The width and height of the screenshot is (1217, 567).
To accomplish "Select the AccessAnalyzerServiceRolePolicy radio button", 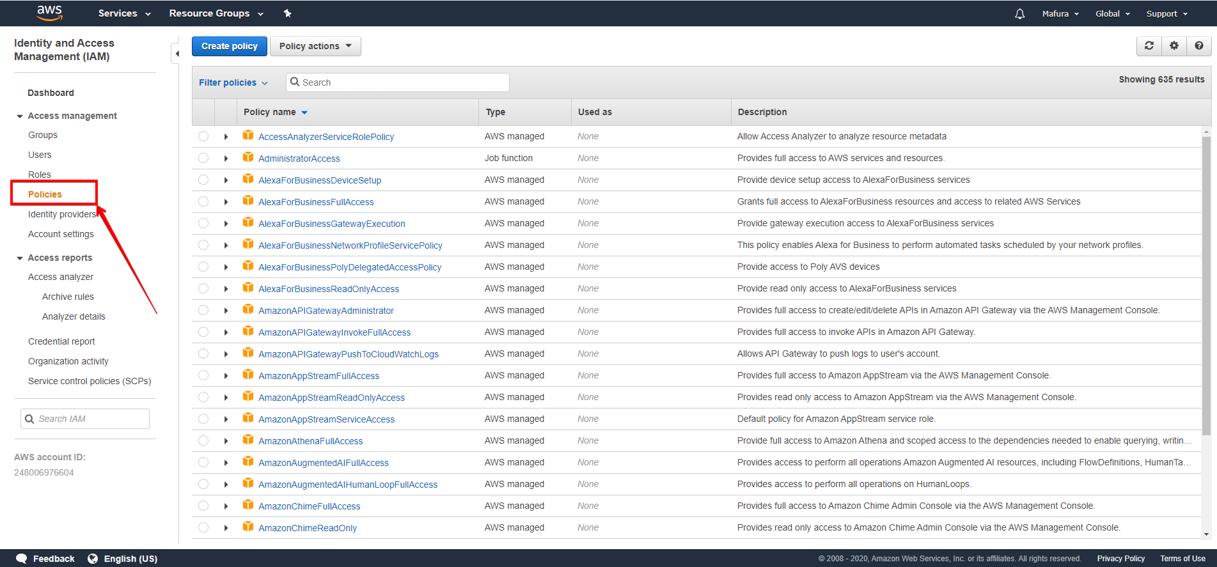I will (203, 136).
